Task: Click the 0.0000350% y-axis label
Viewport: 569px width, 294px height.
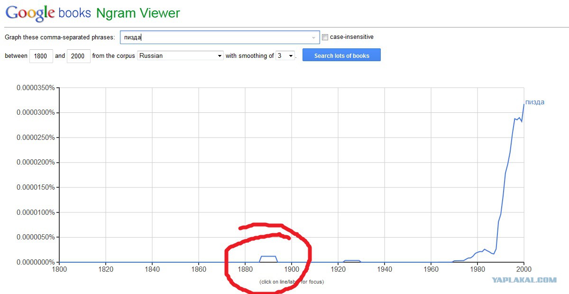Action: point(36,88)
